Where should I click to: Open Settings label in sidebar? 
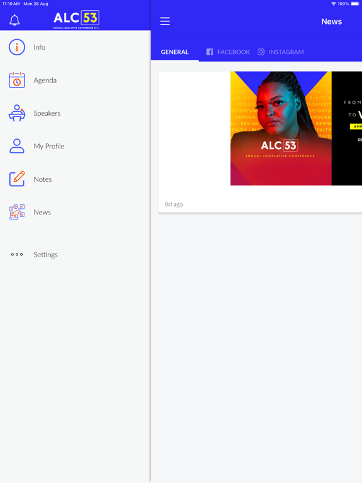click(45, 255)
